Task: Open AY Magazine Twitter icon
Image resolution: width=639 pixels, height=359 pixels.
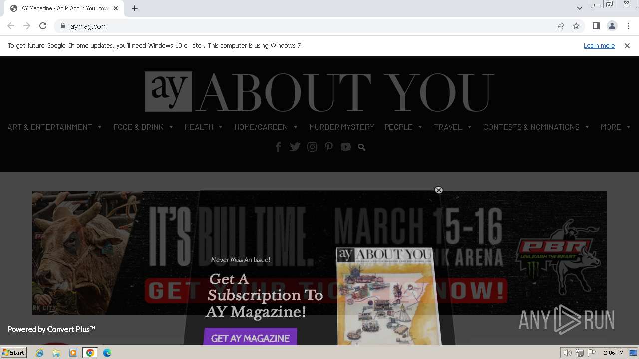Action: pos(295,147)
